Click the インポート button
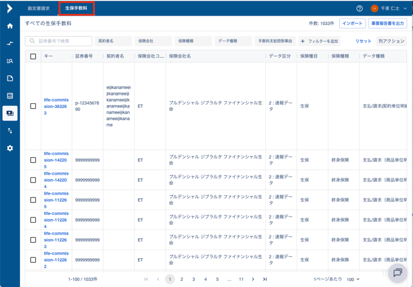 click(x=352, y=23)
